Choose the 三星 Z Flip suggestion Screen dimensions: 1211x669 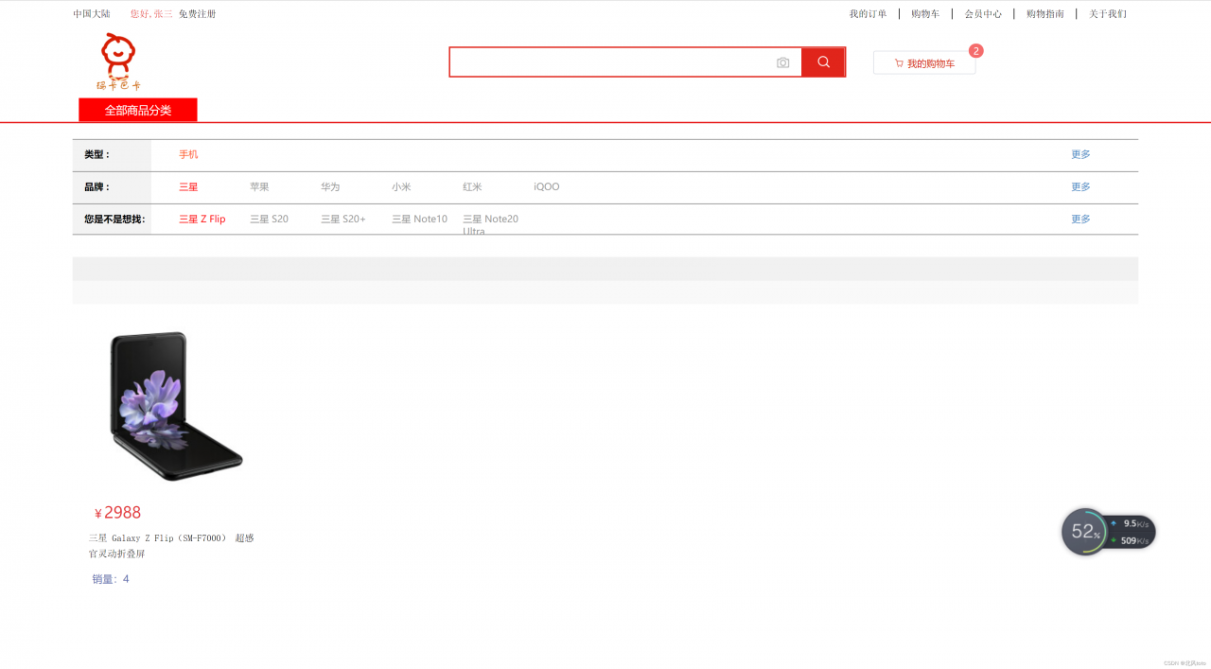(202, 219)
